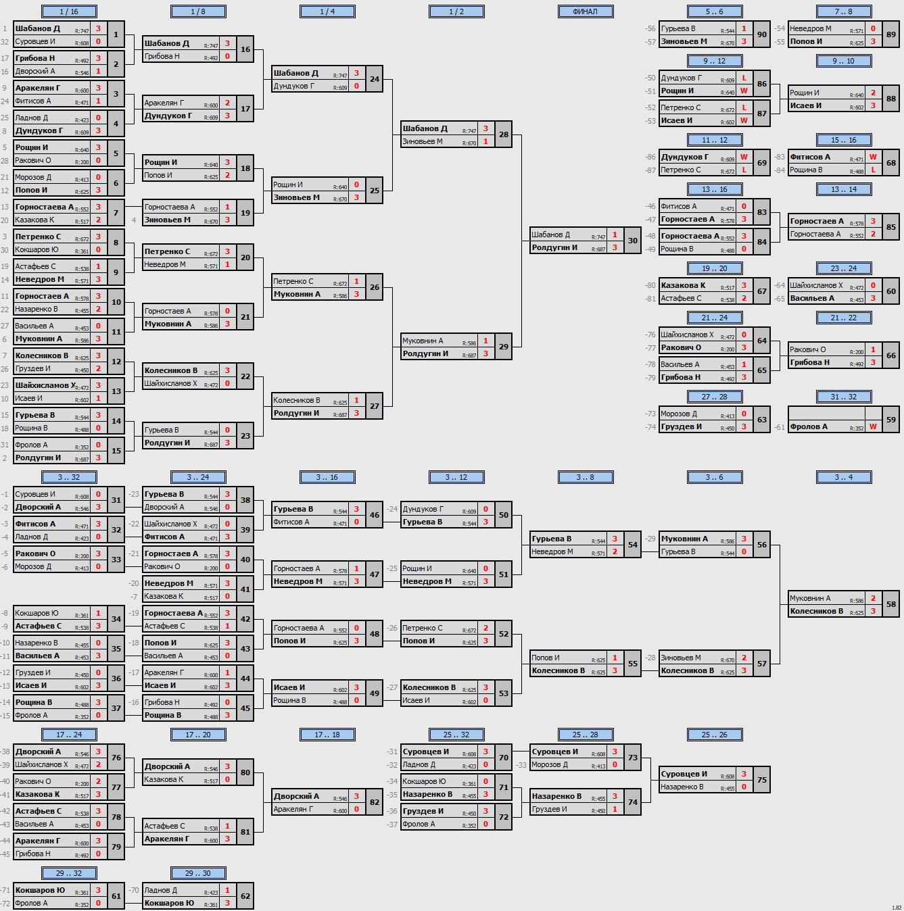Select the '5 .. 6' placement header
This screenshot has height=911, width=904.
coord(715,11)
